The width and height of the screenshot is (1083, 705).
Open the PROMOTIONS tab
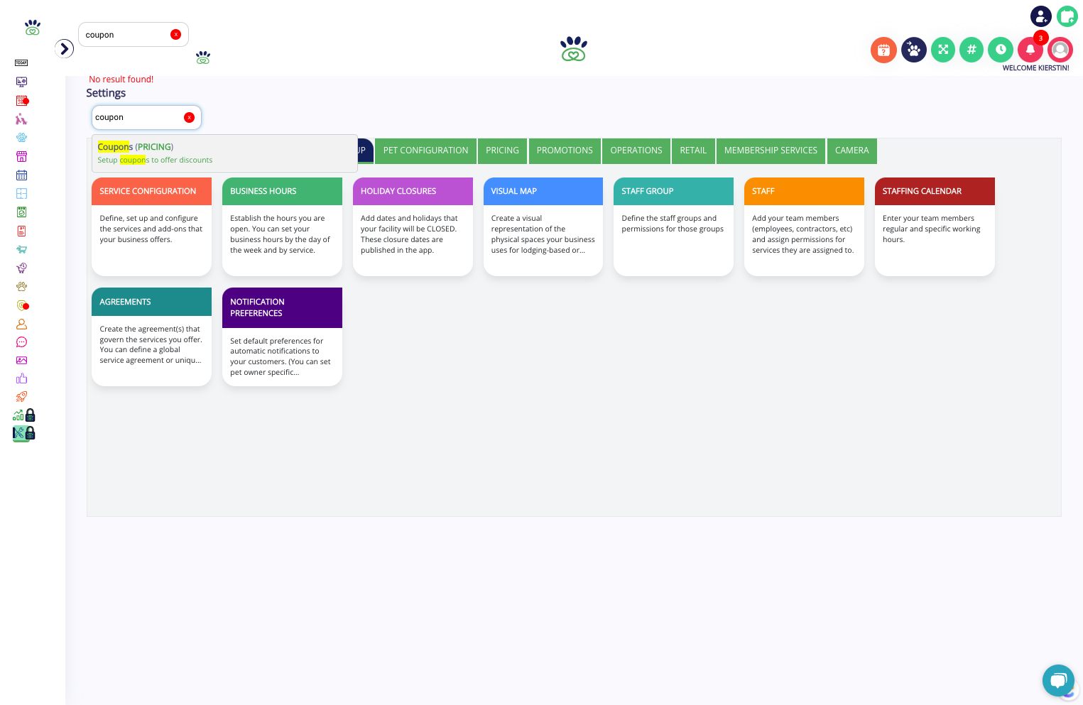click(565, 151)
